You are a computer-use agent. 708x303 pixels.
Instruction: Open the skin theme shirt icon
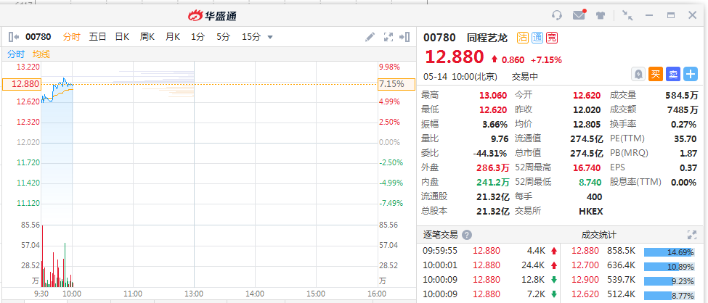pos(600,15)
